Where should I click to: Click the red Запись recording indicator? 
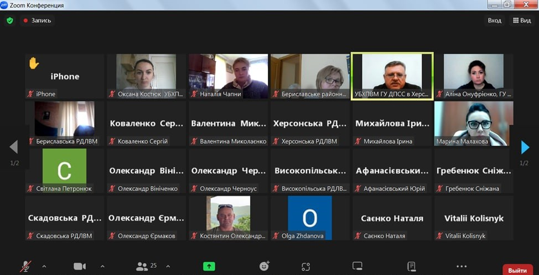point(37,20)
